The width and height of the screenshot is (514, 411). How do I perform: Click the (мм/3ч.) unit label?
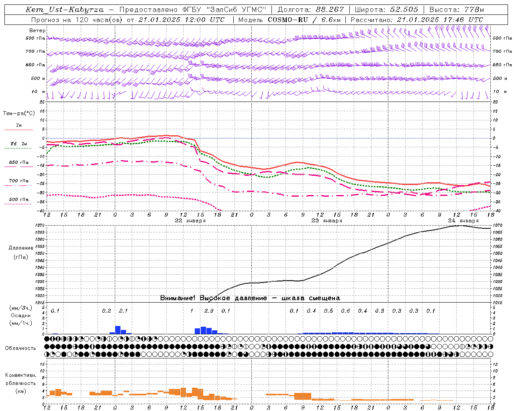click(x=20, y=308)
